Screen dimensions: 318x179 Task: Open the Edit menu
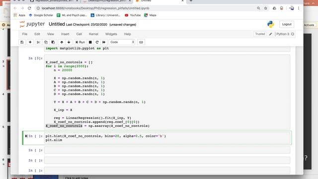[x=37, y=34]
